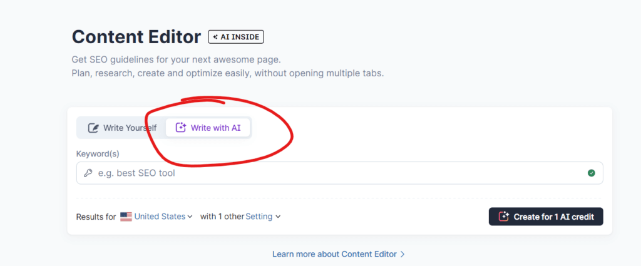Viewport: 641px width, 266px height.
Task: Focus the Keyword(s) input field
Action: tap(339, 173)
